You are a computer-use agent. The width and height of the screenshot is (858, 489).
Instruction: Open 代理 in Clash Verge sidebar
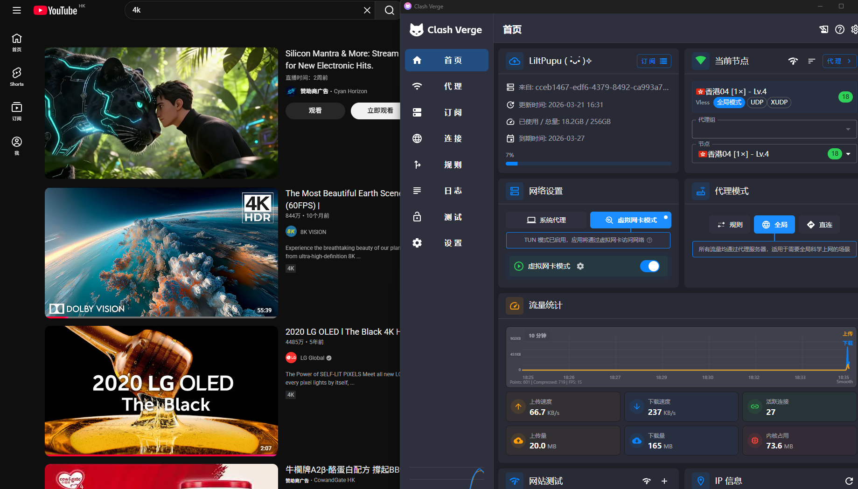[446, 86]
